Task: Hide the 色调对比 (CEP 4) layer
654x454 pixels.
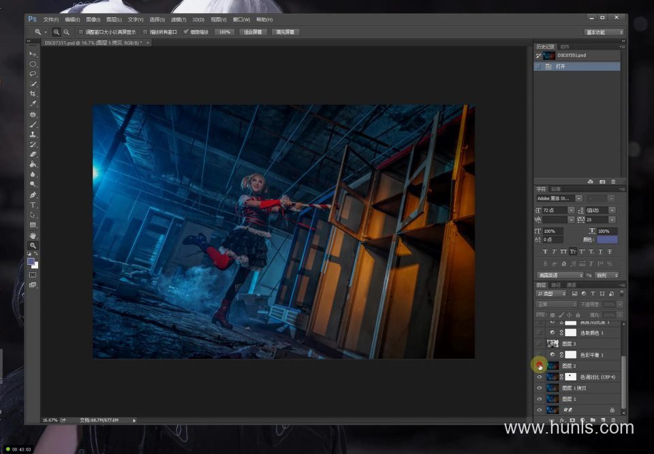Action: (x=540, y=377)
